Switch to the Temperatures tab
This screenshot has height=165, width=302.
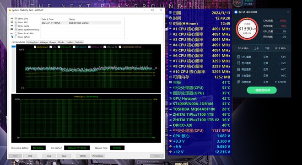tap(18, 42)
